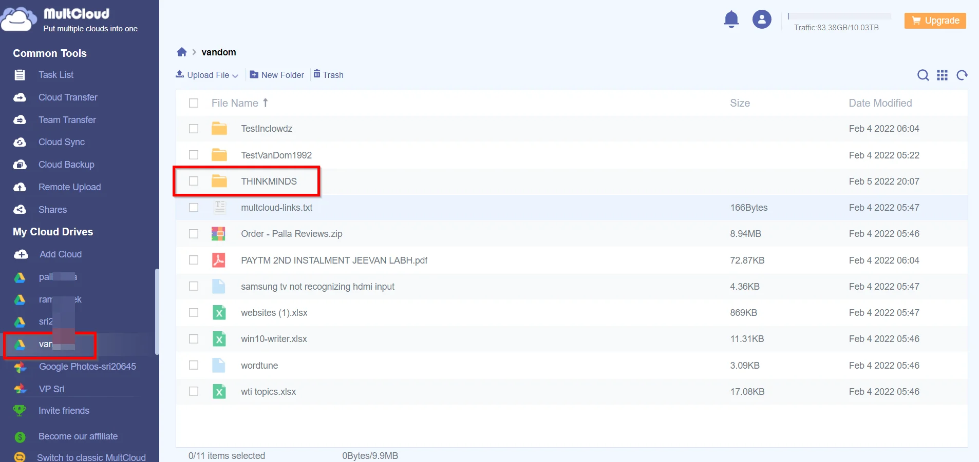Image resolution: width=979 pixels, height=462 pixels.
Task: Sort by File Name arrow
Action: coord(266,103)
